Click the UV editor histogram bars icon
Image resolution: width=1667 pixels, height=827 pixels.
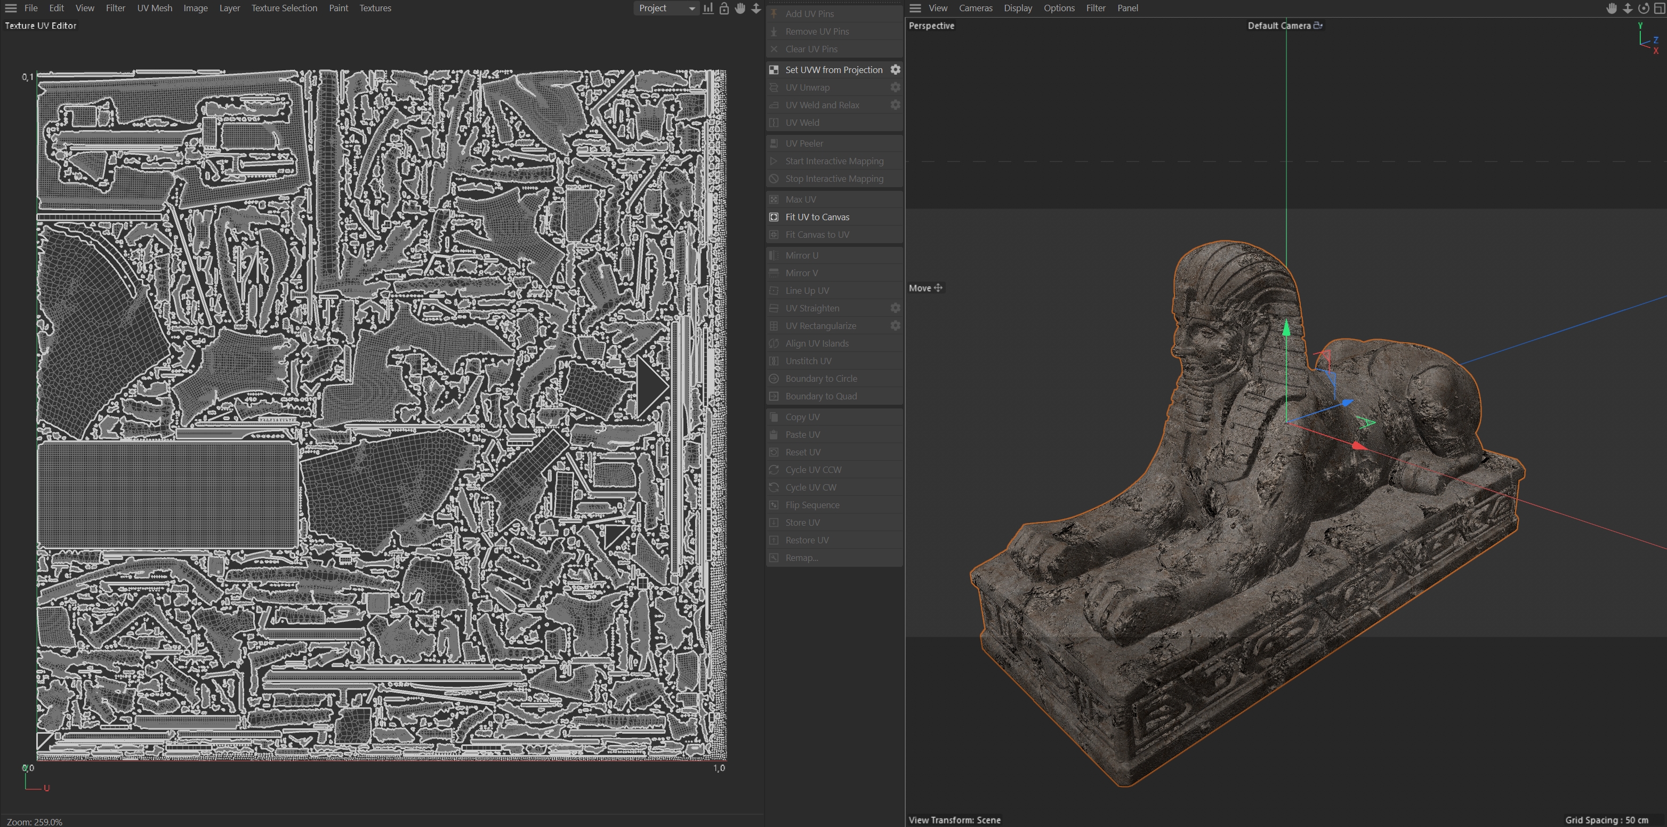tap(708, 9)
